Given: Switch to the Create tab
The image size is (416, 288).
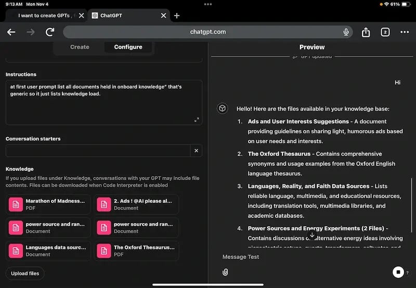Looking at the screenshot, I should point(80,47).
